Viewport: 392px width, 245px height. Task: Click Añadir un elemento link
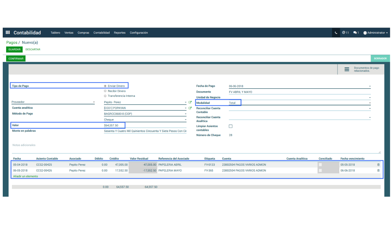[25, 176]
